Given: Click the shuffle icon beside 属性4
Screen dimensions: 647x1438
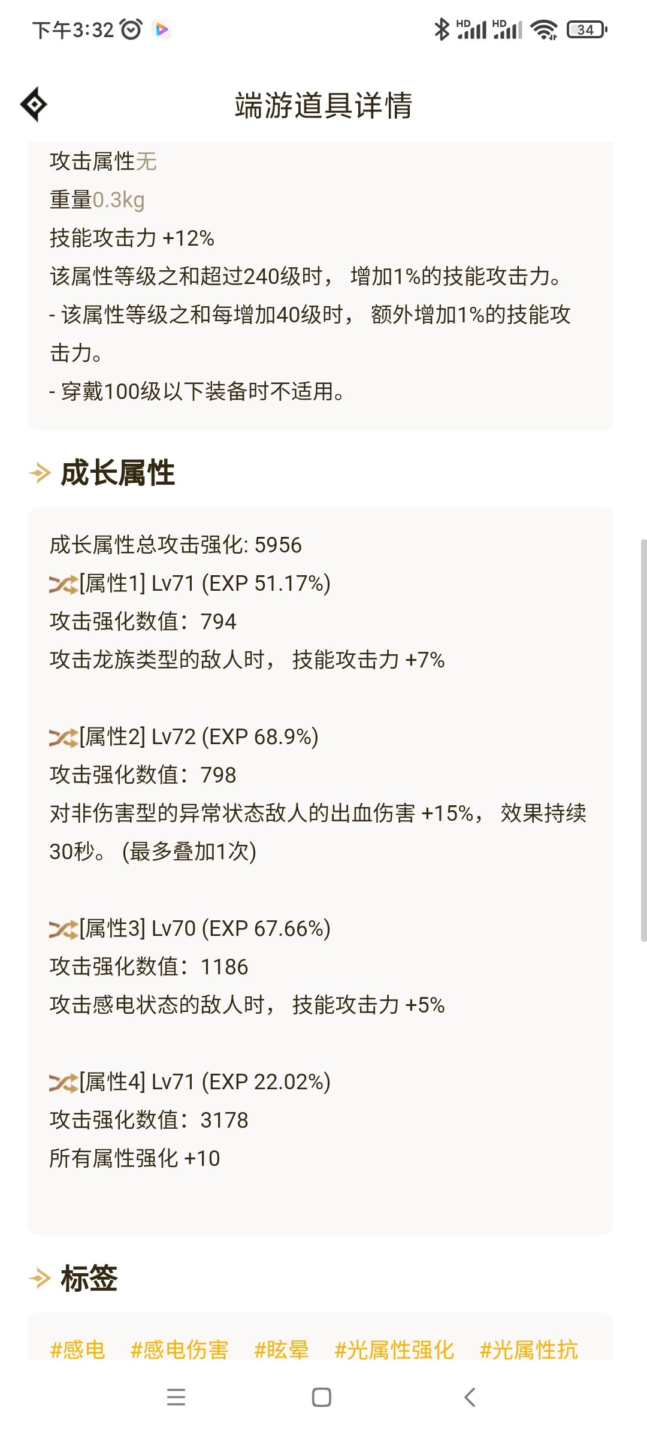Looking at the screenshot, I should pyautogui.click(x=64, y=1083).
